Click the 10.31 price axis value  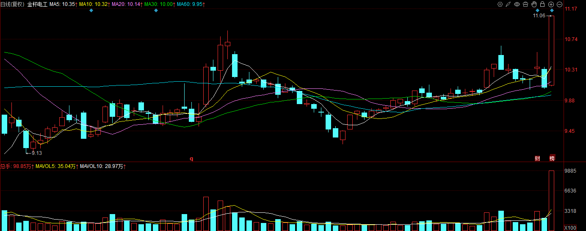pyautogui.click(x=572, y=70)
